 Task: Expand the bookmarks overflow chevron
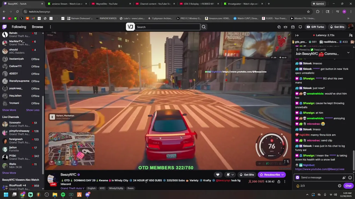click(348, 18)
